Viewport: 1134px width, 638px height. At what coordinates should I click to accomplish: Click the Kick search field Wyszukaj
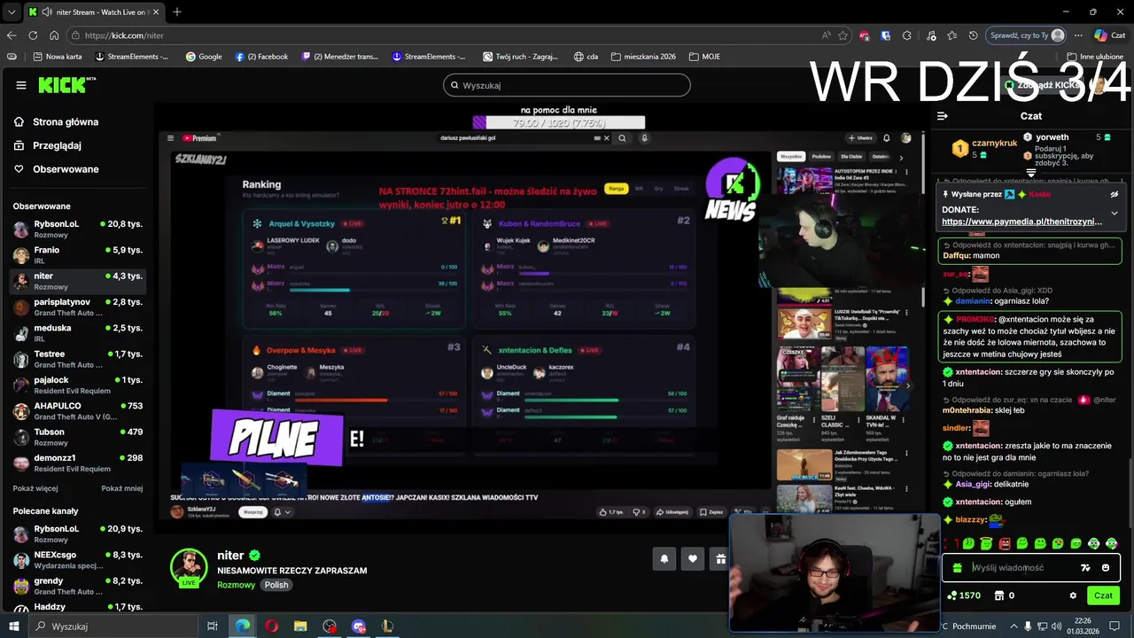point(567,85)
